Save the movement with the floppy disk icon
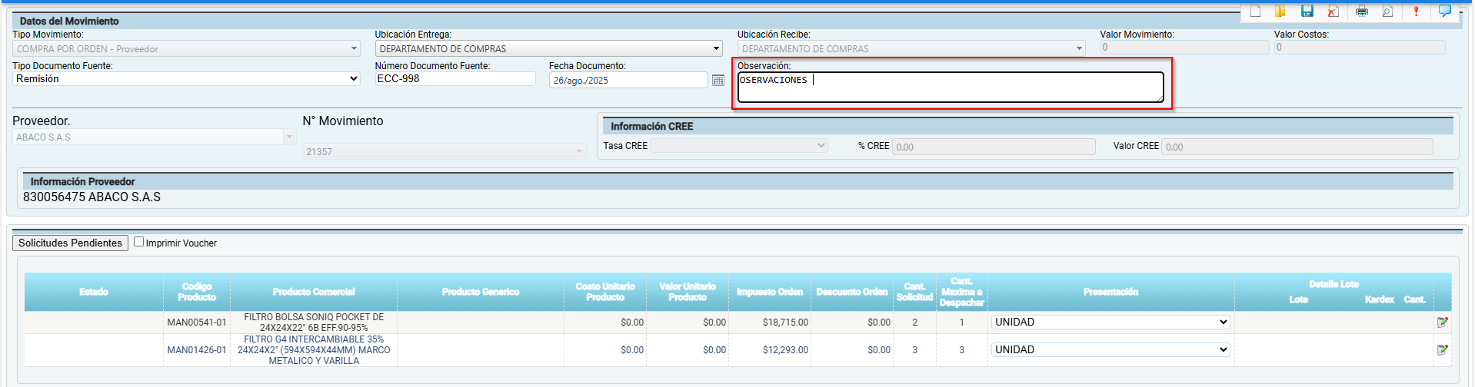Screen dimensions: 1475x387 tap(1307, 11)
